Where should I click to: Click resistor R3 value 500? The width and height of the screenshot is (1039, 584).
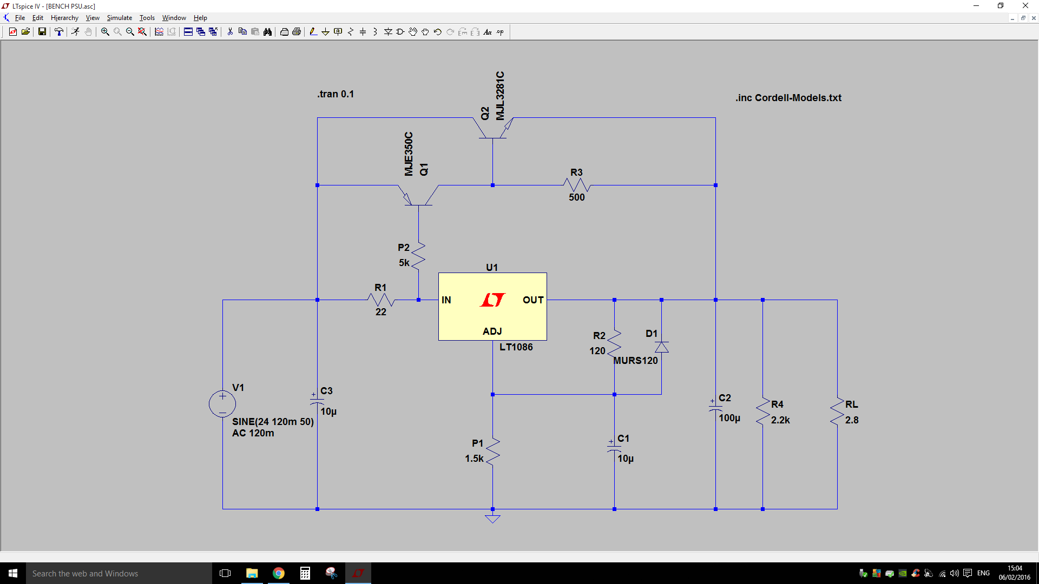pos(577,197)
